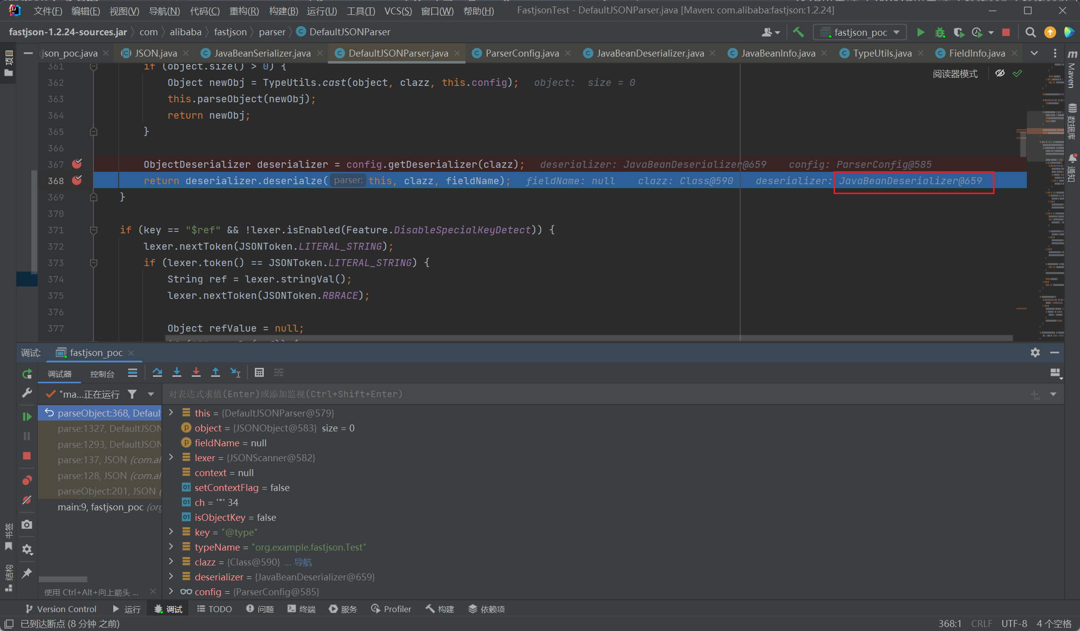The image size is (1080, 631).
Task: Open Profiler tool window button
Action: click(x=391, y=609)
